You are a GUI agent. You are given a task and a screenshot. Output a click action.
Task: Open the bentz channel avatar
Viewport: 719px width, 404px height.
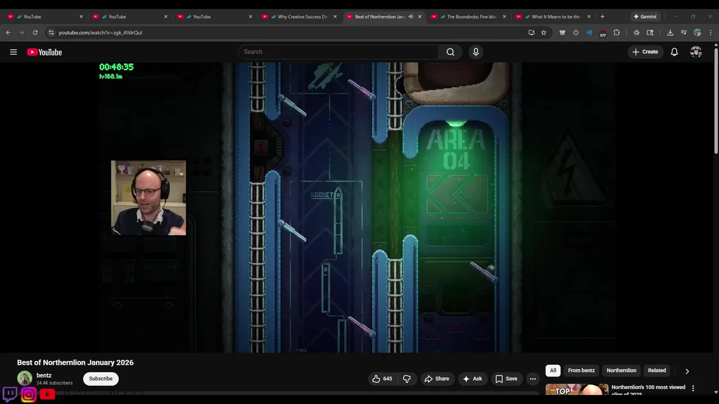coord(24,378)
